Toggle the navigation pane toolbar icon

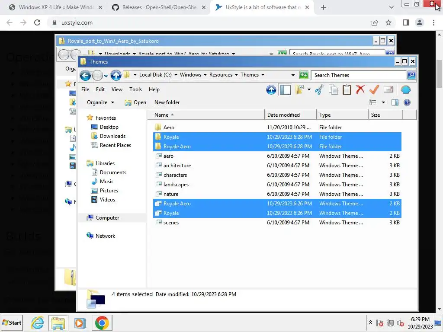(286, 90)
